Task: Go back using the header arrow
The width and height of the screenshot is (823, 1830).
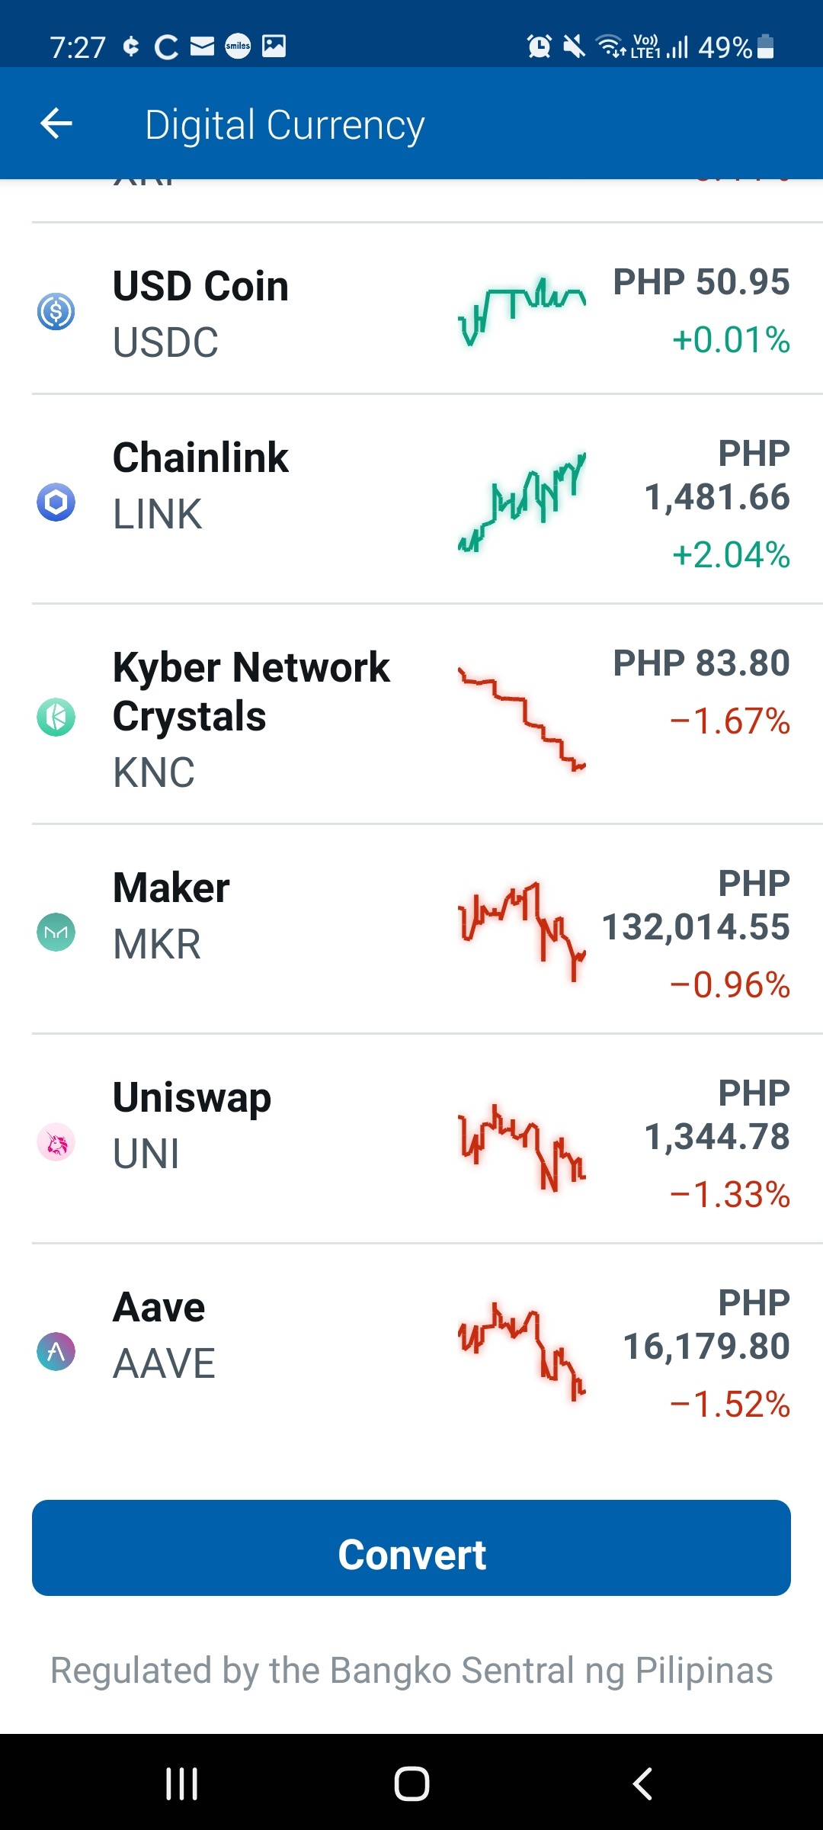Action: point(56,124)
